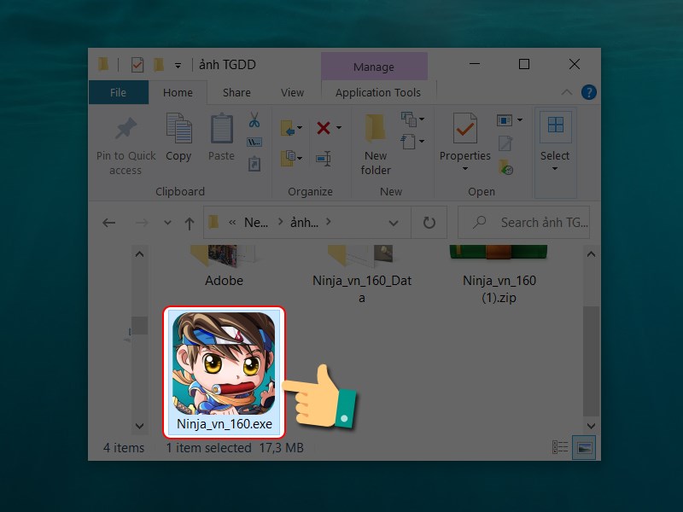Screen dimensions: 683x512
Task: Switch to the View tab
Action: [292, 92]
